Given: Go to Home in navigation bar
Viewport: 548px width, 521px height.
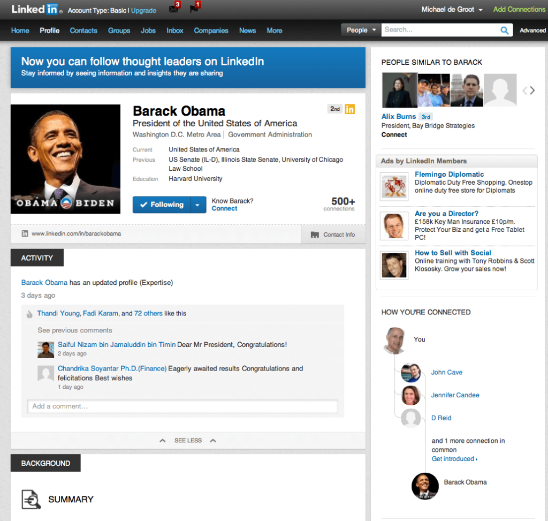Looking at the screenshot, I should [20, 31].
